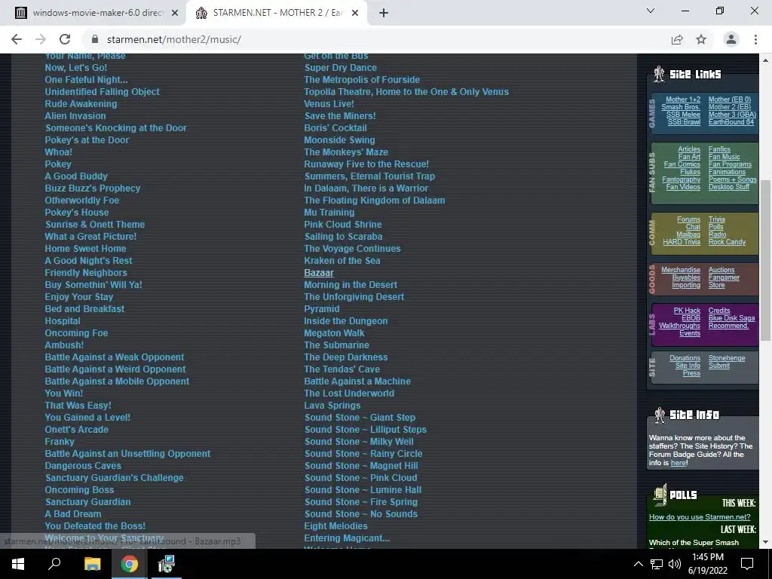Viewport: 772px width, 579px height.
Task: Open Megaton Walk track
Action: 334,333
